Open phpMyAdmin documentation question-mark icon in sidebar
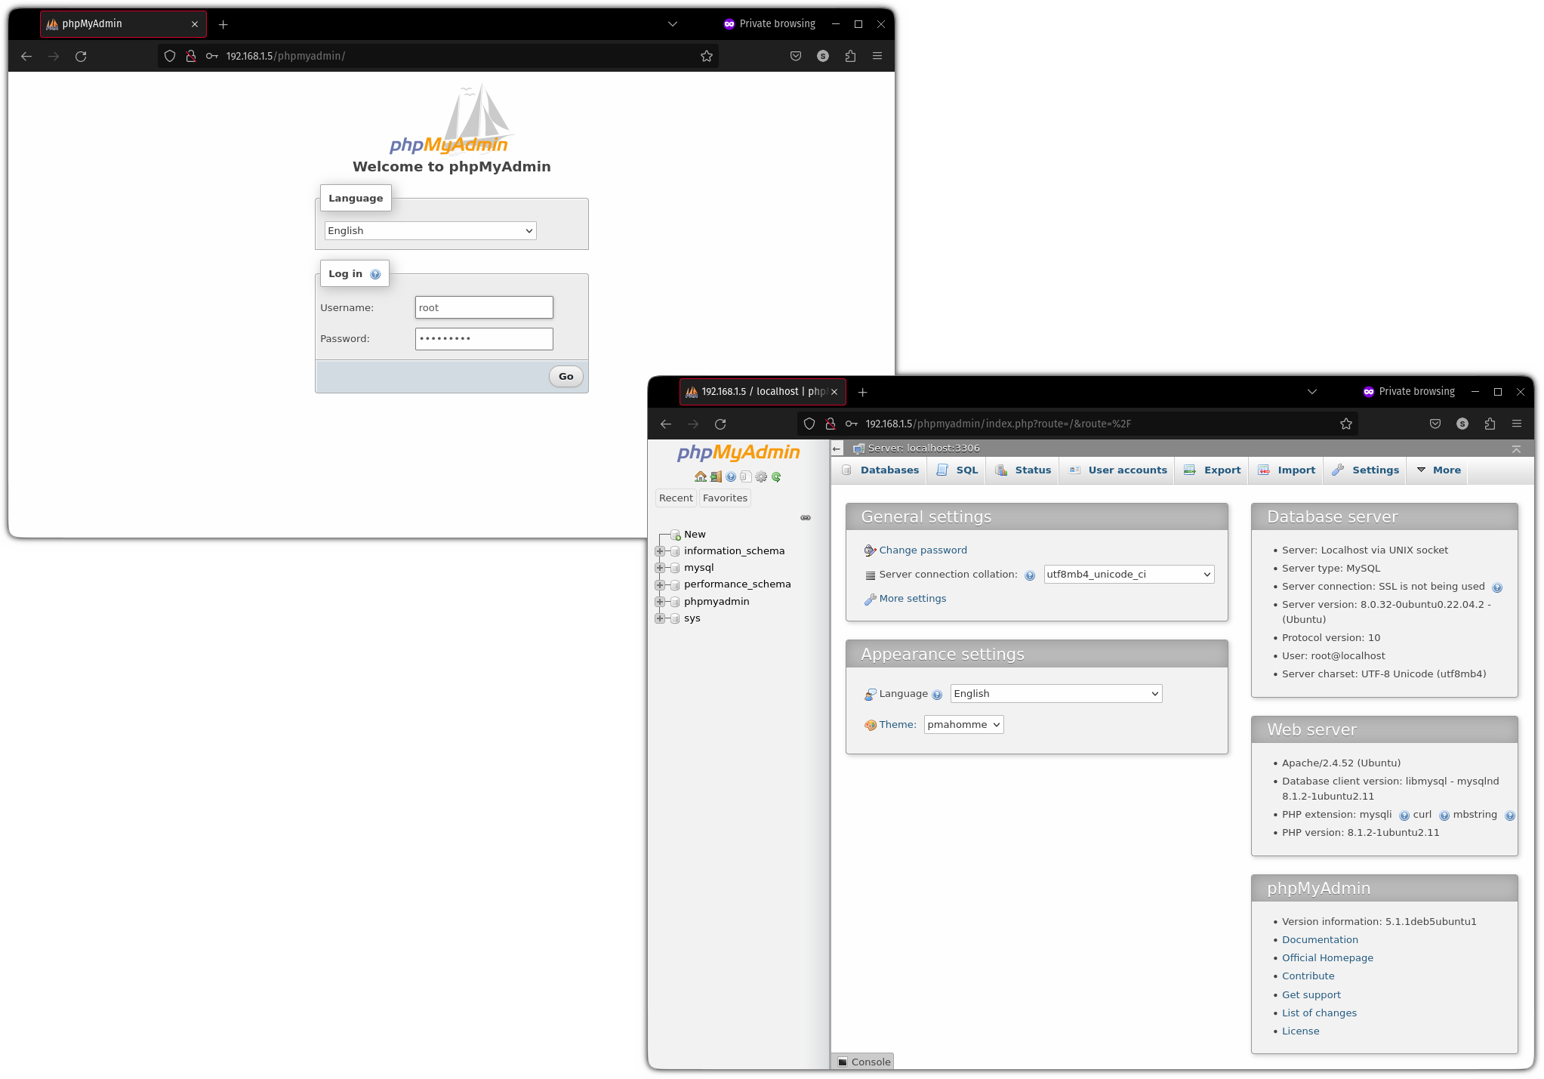 pyautogui.click(x=730, y=476)
